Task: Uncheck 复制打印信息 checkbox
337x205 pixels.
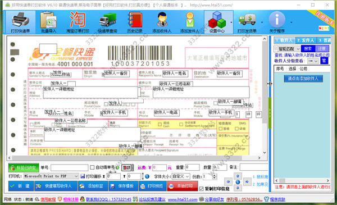Action: pos(201,189)
